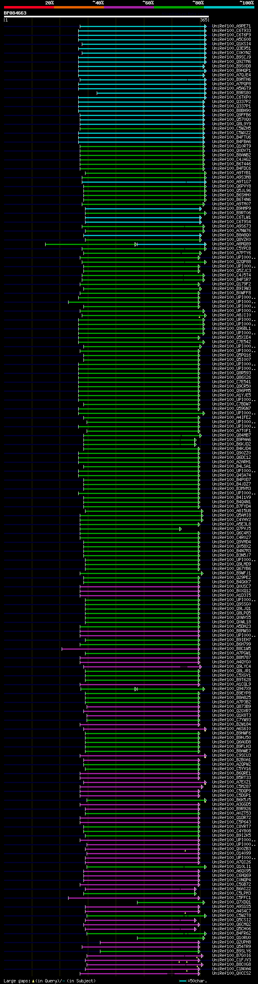Go to the UniRef100_Q6PVY8 entry

point(231,186)
